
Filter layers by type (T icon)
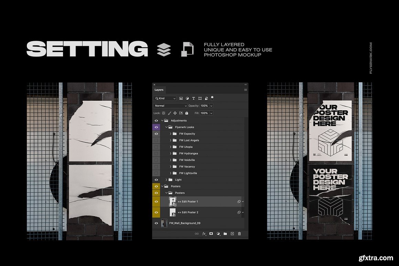pos(194,99)
